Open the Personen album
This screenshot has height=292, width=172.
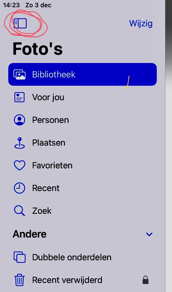click(x=83, y=120)
